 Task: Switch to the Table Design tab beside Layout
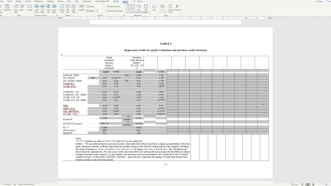116,1
